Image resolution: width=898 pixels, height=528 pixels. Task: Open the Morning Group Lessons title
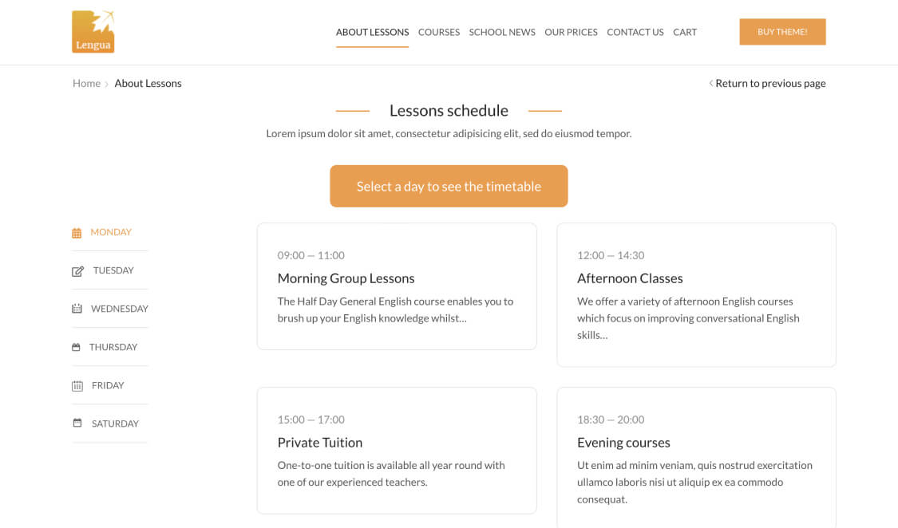(346, 278)
